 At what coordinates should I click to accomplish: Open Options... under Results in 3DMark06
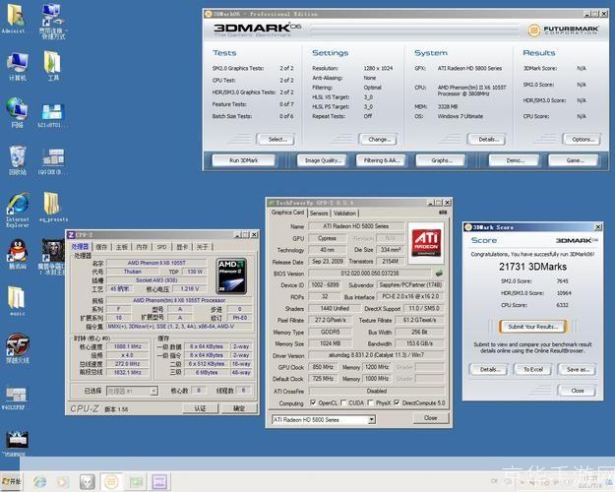click(x=582, y=140)
